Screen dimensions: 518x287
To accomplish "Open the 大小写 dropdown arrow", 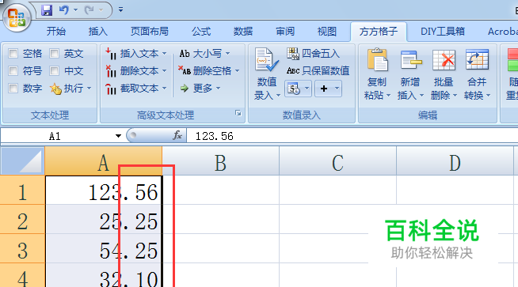I will pos(227,53).
